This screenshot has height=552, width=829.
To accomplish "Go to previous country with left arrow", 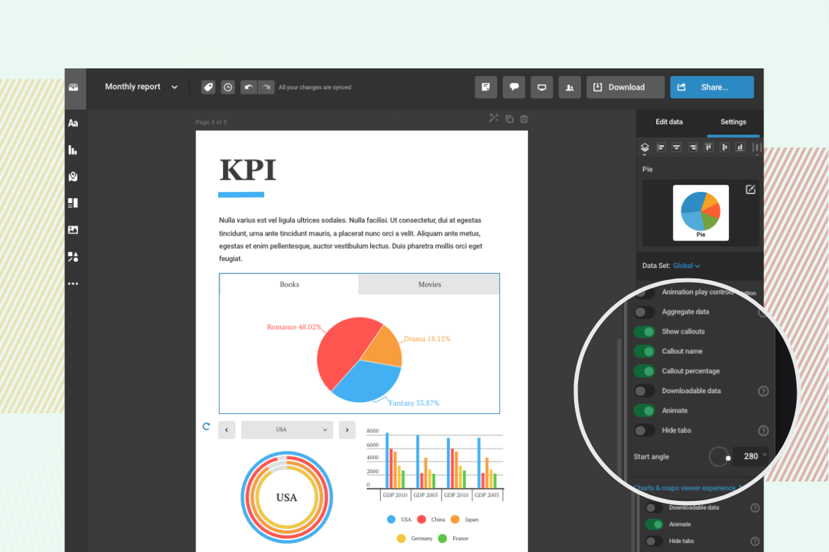I will coord(227,430).
